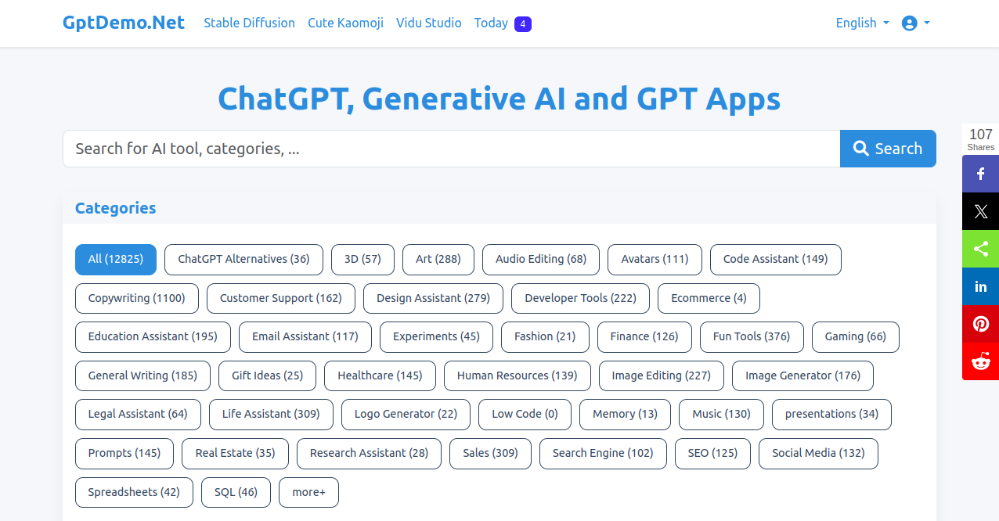Open the Cute Kaomoji nav link

345,23
